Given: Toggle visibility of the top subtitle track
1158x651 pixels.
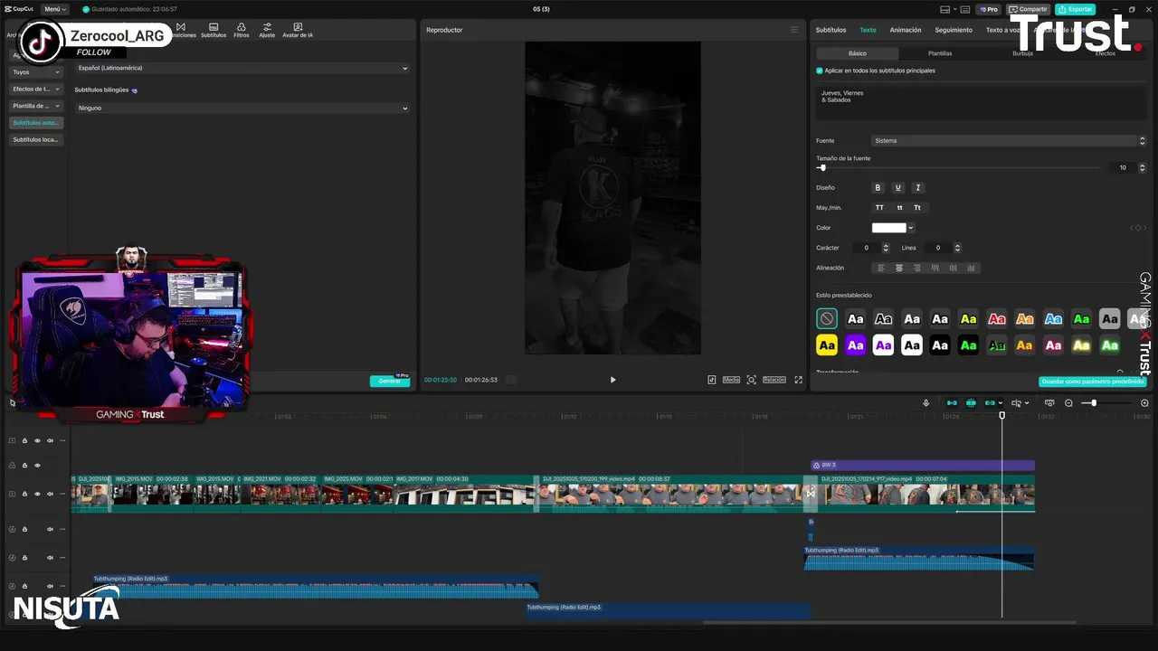Looking at the screenshot, I should 37,441.
